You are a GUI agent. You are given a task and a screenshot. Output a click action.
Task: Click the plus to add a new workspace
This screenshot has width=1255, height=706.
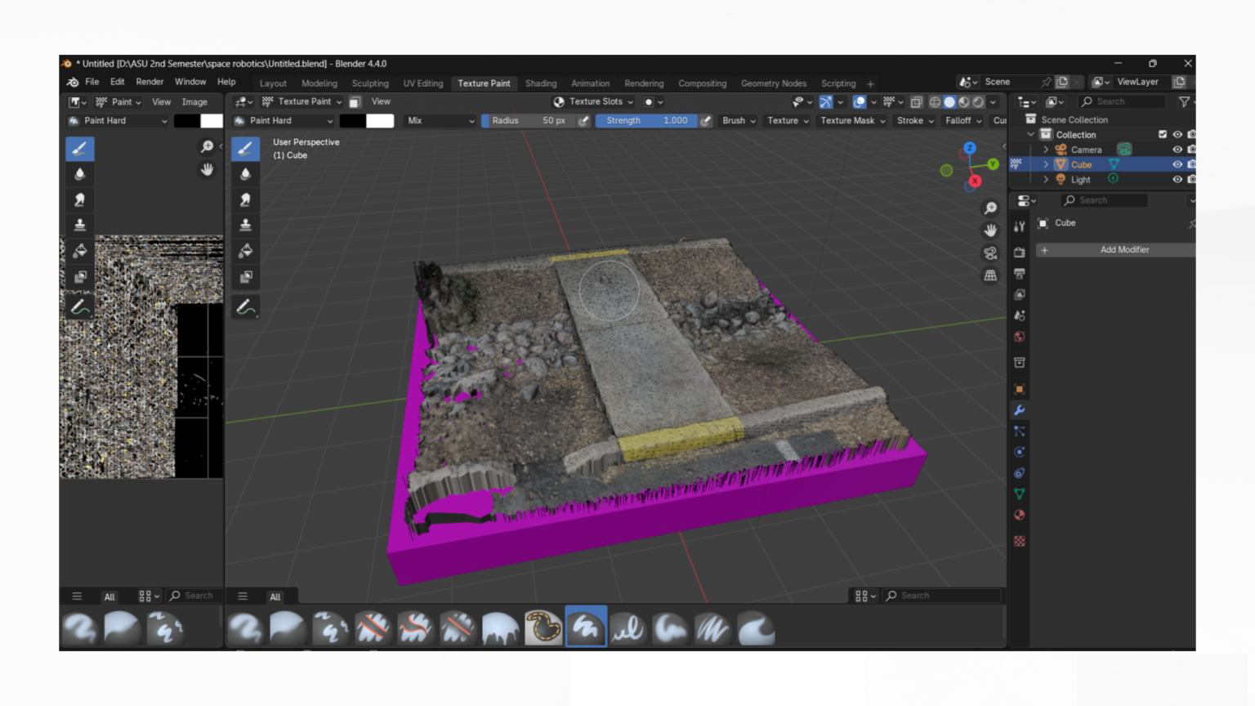point(870,83)
